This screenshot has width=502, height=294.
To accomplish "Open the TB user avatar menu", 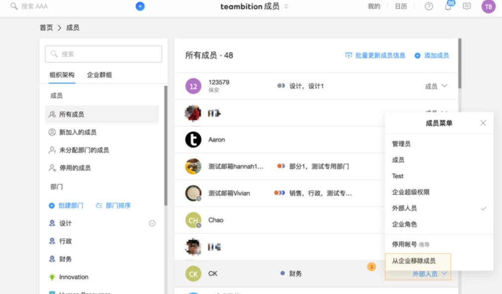I will pos(488,6).
